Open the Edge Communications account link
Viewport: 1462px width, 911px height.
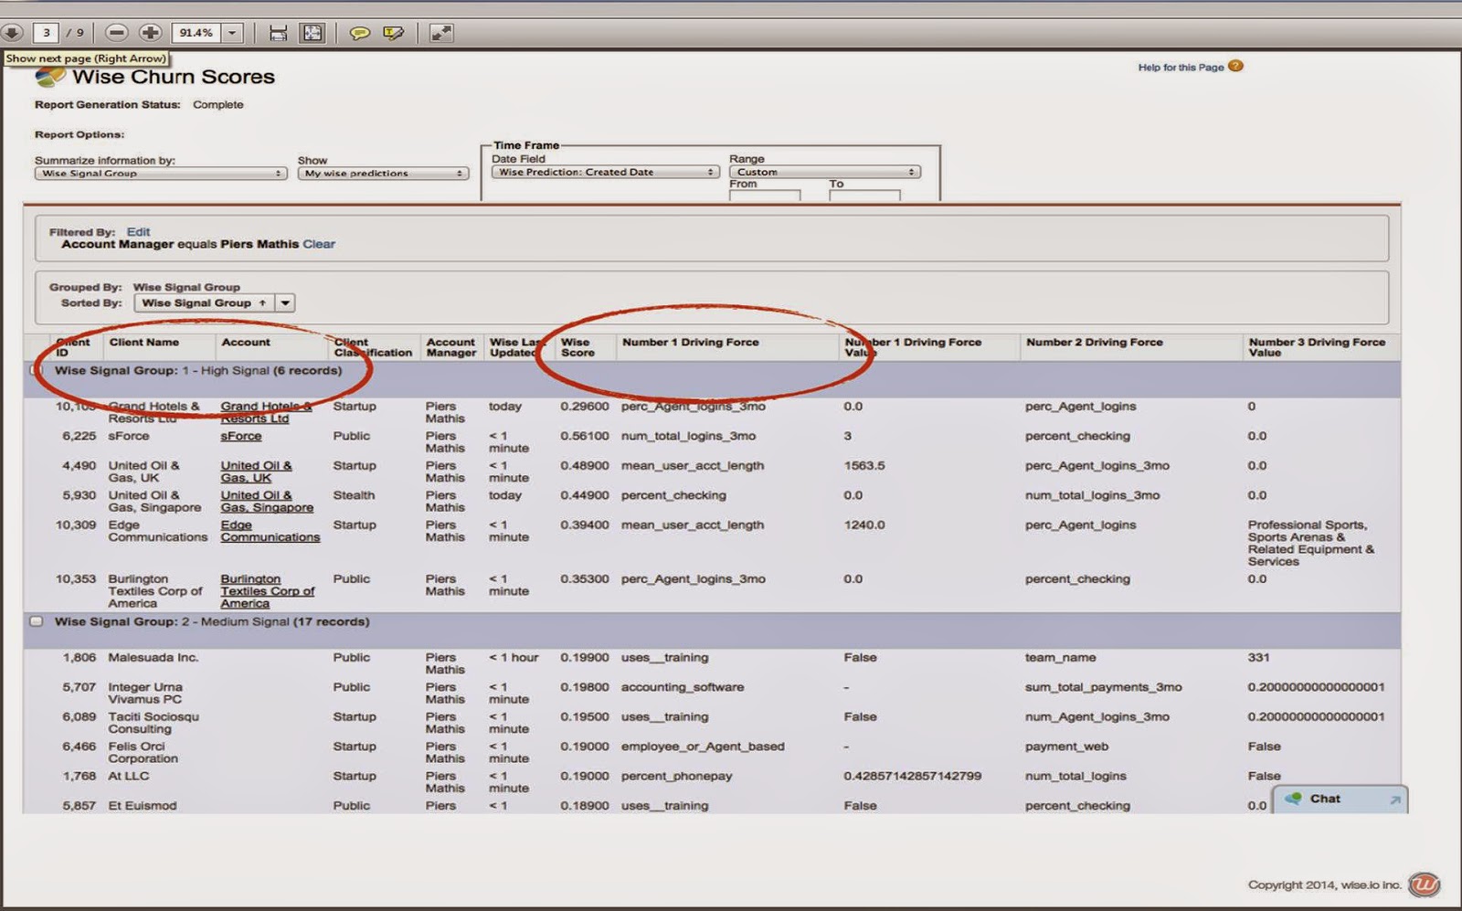point(270,531)
